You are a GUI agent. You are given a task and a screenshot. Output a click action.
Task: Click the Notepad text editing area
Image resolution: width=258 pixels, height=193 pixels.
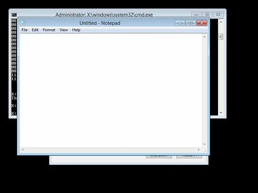point(111,90)
